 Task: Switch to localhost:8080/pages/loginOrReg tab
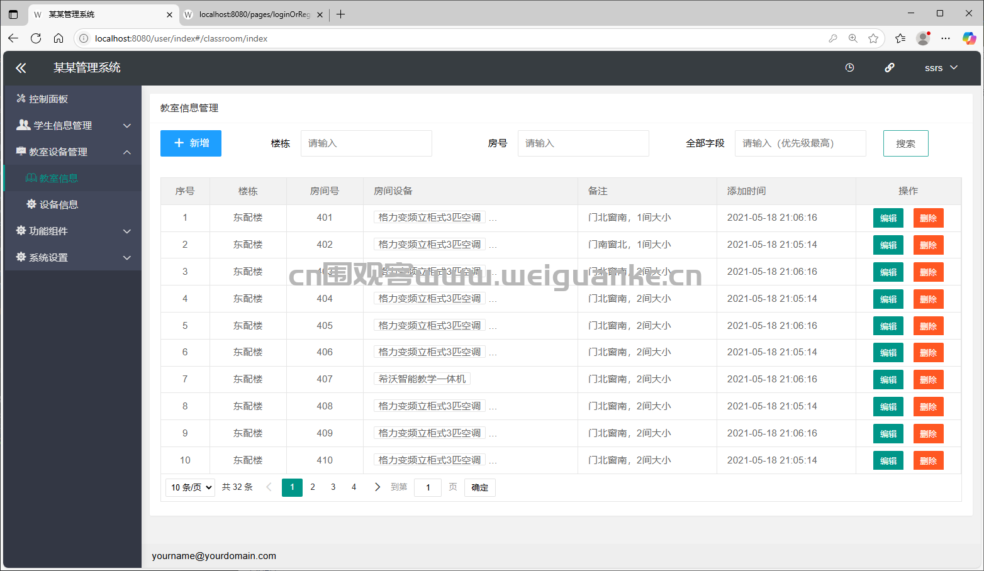point(254,14)
